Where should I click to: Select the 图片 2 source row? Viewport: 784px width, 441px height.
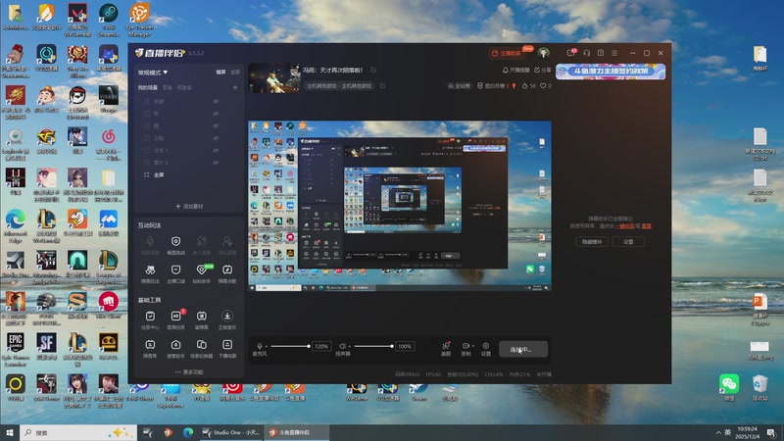pyautogui.click(x=189, y=163)
